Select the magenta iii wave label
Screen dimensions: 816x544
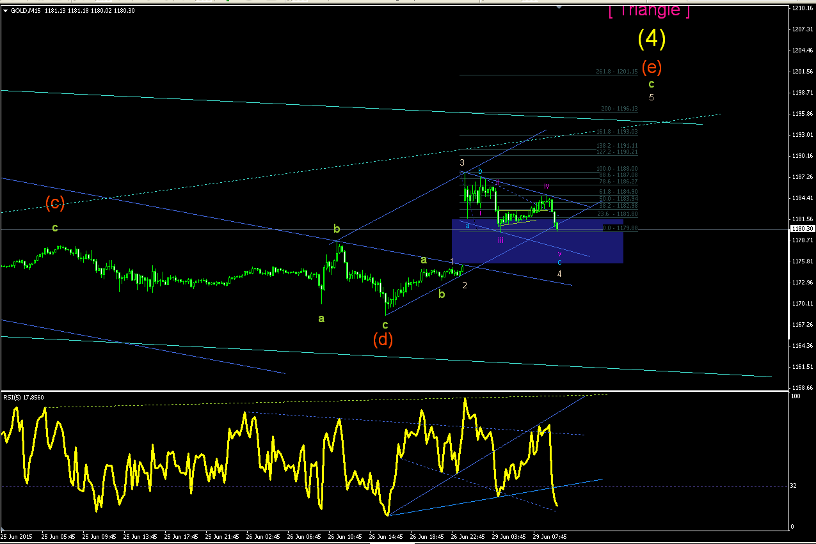coord(500,240)
